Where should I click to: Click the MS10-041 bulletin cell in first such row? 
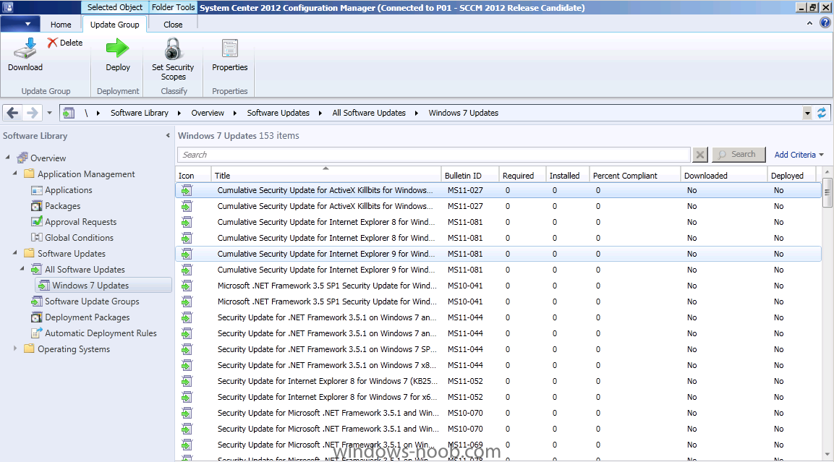(465, 286)
